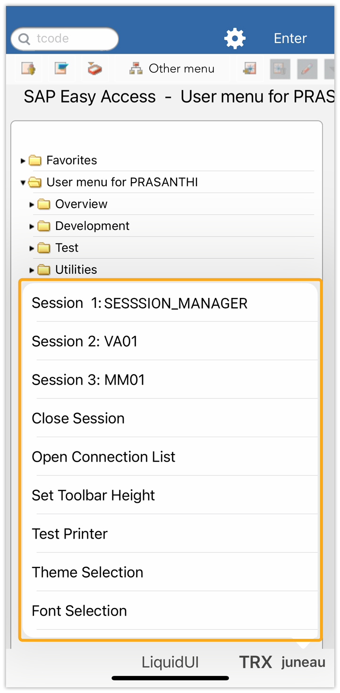
Task: Expand the Favorites tree node
Action: (x=23, y=161)
